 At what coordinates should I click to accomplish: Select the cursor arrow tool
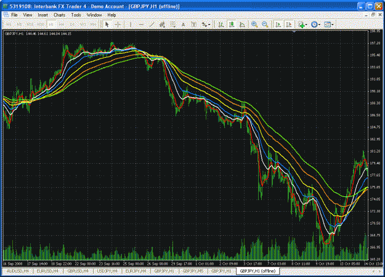(107, 25)
